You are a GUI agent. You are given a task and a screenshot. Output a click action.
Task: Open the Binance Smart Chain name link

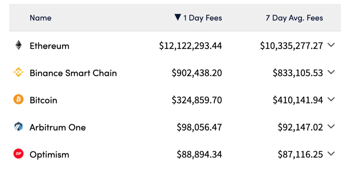[73, 73]
